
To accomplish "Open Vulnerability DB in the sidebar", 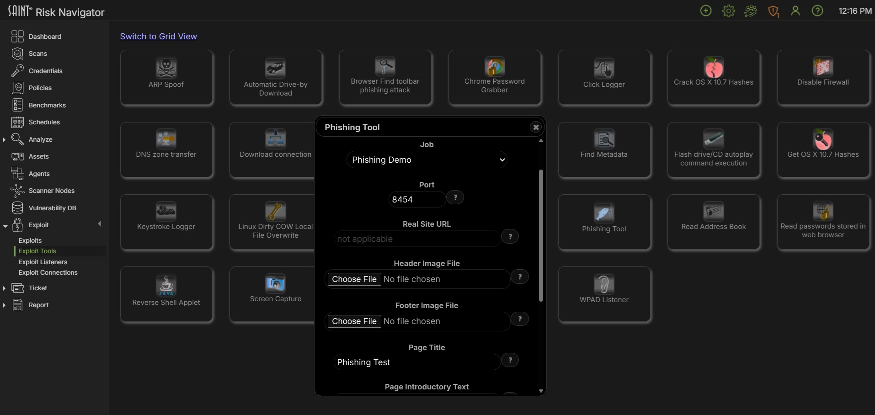I will (x=53, y=208).
